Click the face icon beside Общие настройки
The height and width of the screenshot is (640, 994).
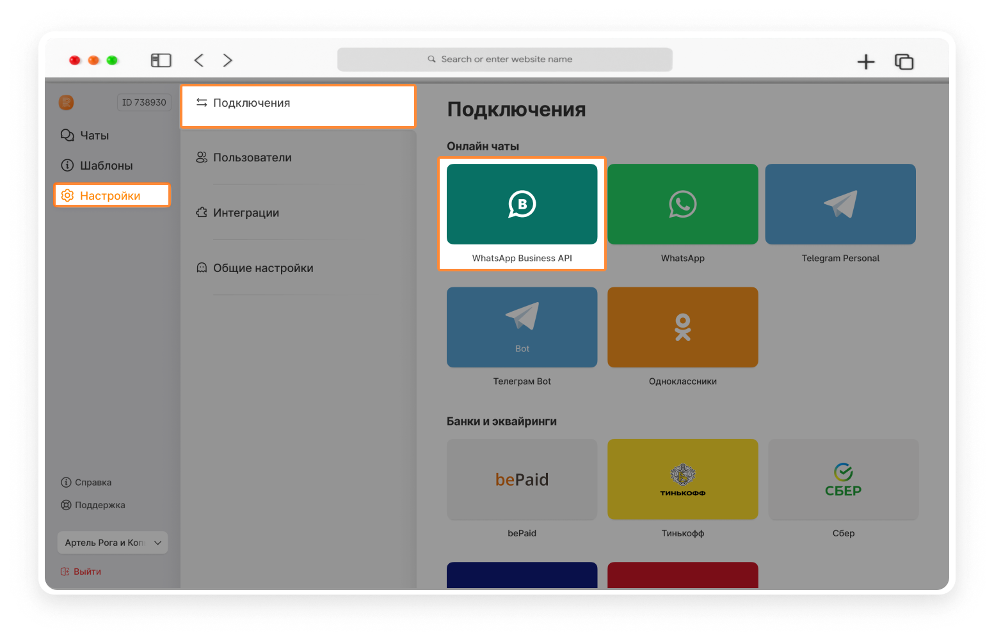(202, 268)
